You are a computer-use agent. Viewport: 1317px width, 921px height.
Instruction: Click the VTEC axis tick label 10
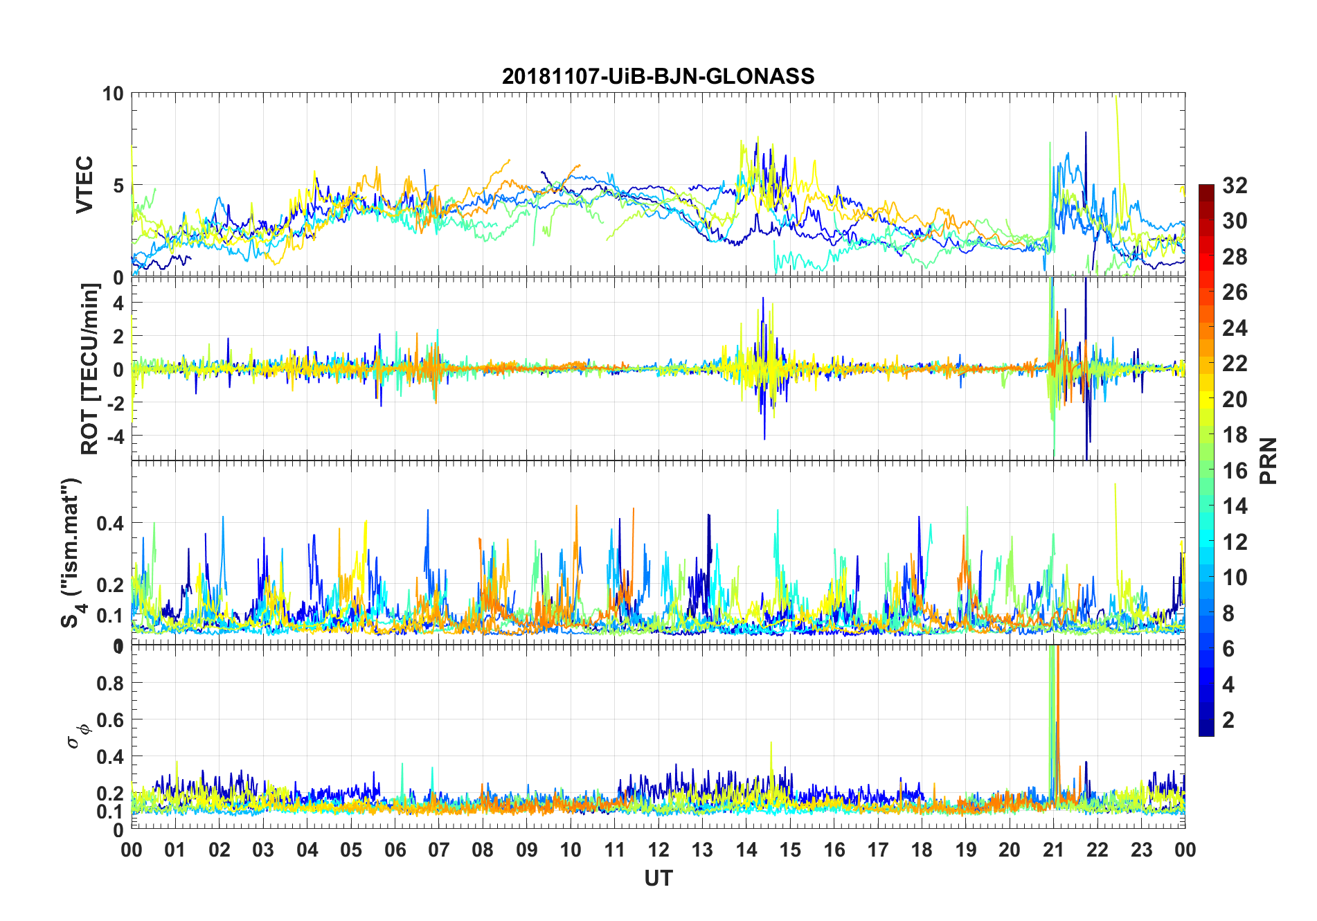pyautogui.click(x=113, y=93)
